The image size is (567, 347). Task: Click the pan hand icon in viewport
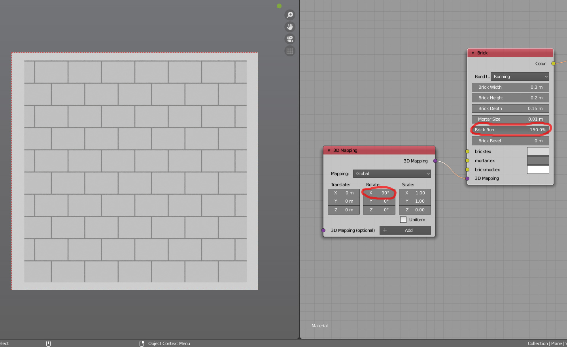click(290, 27)
